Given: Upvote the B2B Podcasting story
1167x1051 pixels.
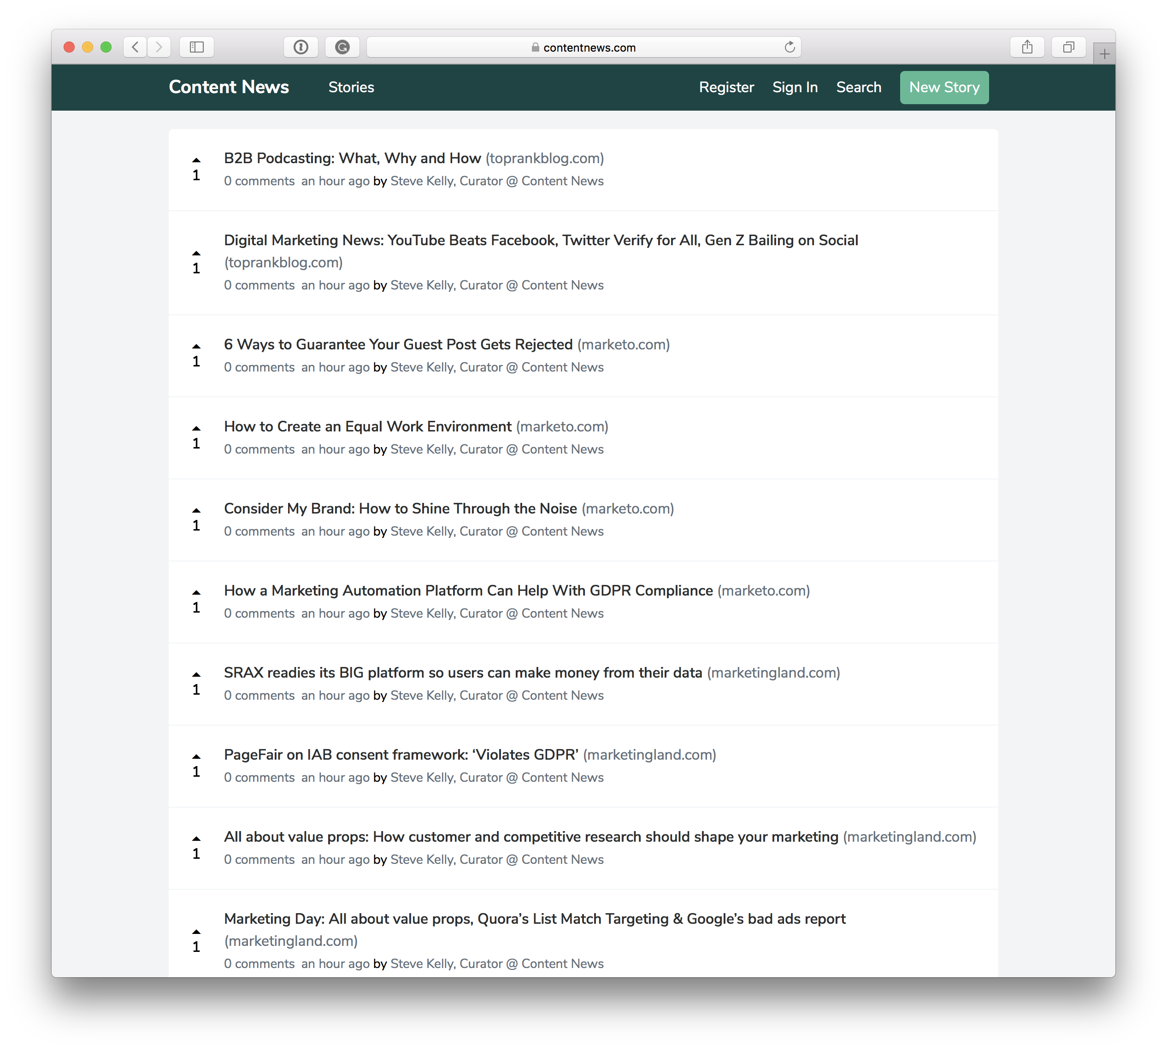Looking at the screenshot, I should coord(196,159).
